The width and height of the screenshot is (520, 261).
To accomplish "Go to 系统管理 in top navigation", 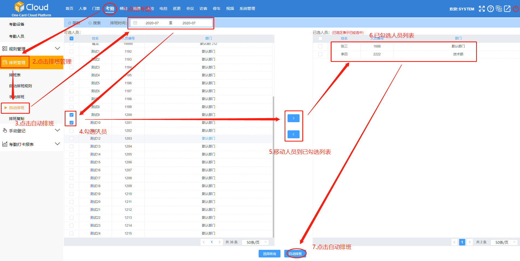I will click(x=247, y=9).
